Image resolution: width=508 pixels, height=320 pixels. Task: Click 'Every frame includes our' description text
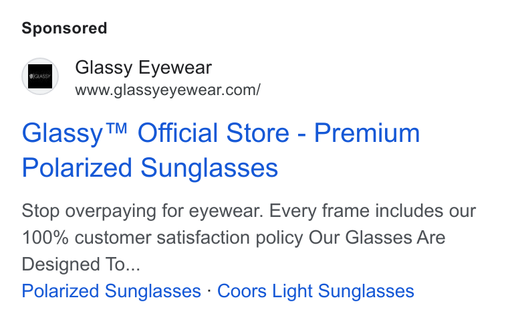(x=372, y=211)
